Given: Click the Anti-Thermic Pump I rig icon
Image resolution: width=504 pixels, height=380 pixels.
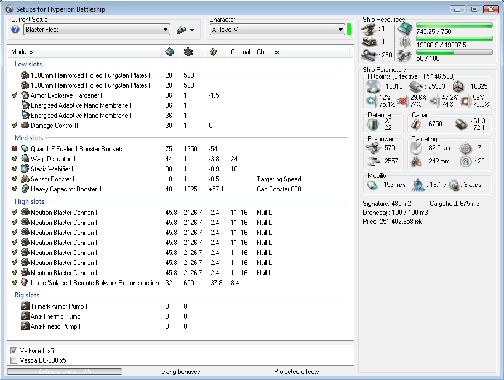Looking at the screenshot, I should 25,316.
